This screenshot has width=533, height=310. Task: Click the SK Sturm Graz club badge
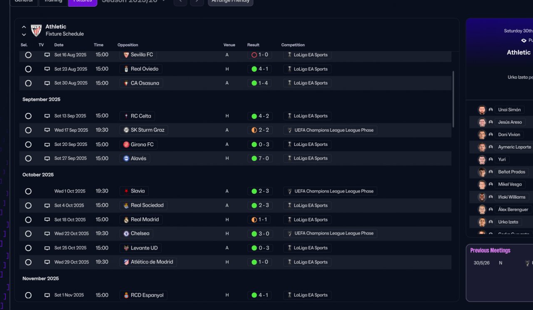(126, 130)
